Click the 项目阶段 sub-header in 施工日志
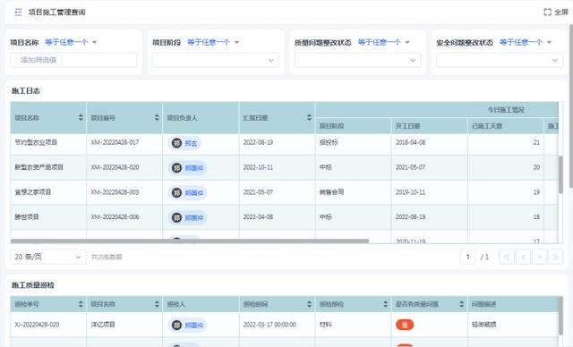573x347 pixels. click(353, 126)
